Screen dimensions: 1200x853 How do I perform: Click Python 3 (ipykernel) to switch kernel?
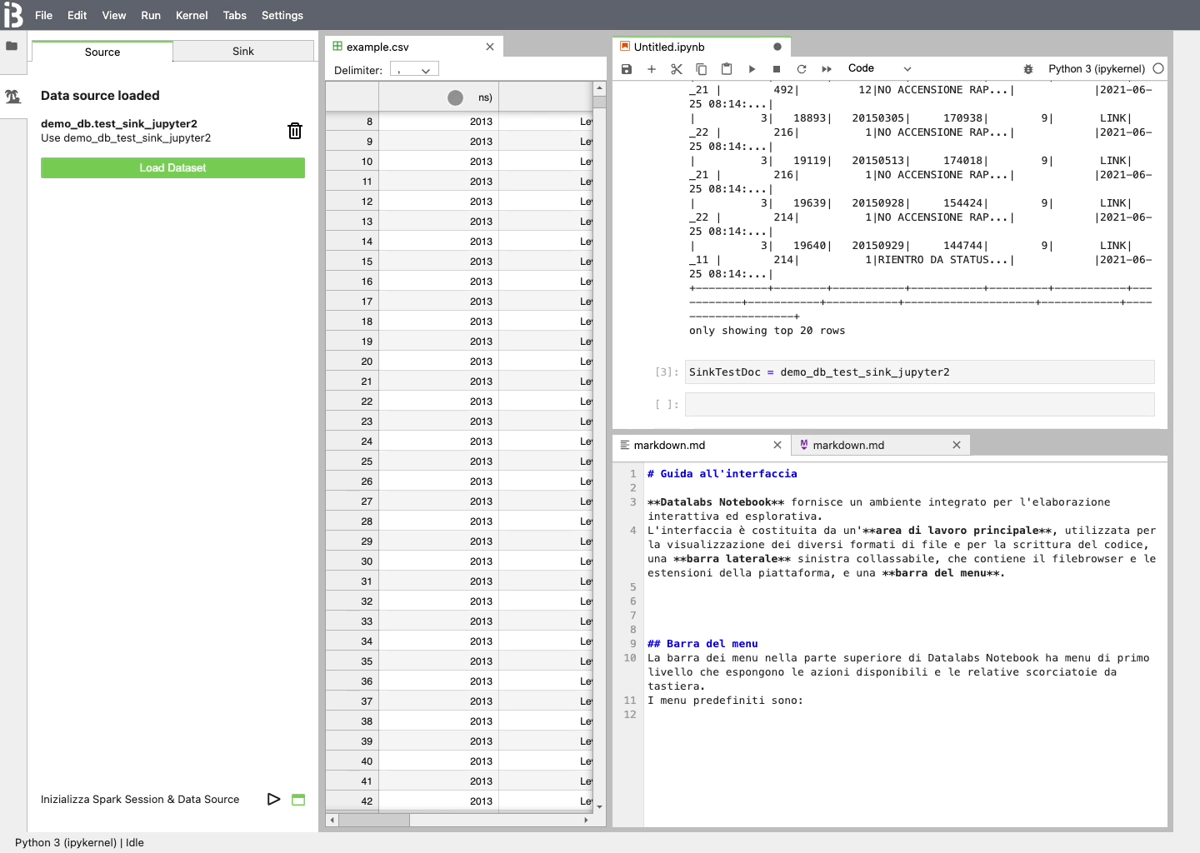1097,68
